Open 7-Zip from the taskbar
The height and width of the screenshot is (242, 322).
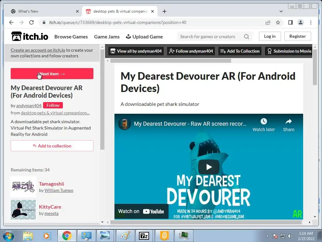[144, 236]
